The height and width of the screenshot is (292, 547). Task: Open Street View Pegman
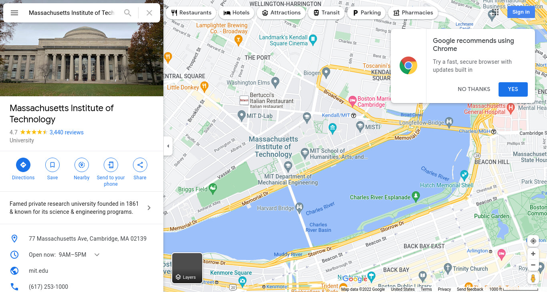pyautogui.click(x=533, y=278)
